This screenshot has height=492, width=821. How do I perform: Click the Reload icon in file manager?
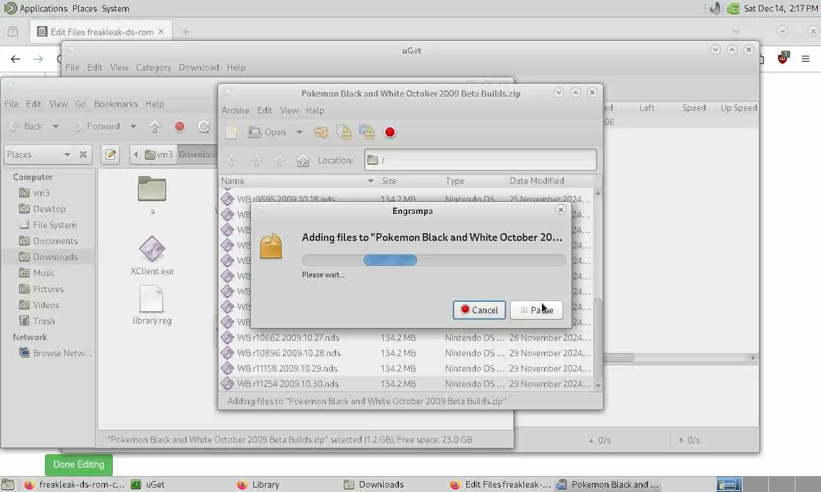point(204,126)
